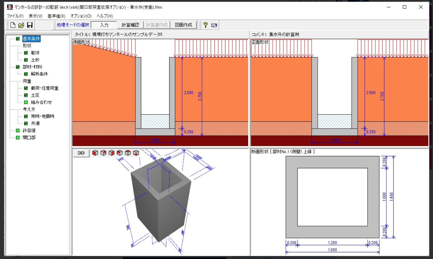The image size is (433, 259).
Task: Click the card icon right of the help icon
Action: point(214,25)
